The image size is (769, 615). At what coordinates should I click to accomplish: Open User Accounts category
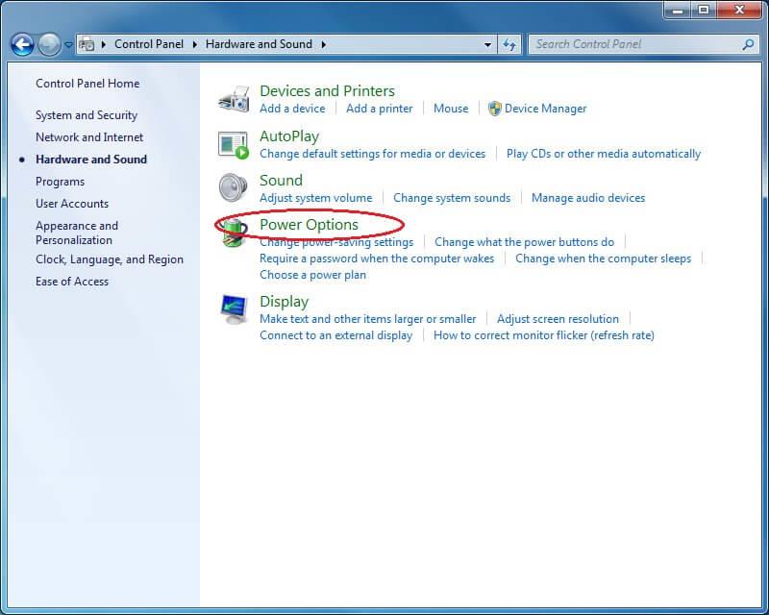(72, 204)
